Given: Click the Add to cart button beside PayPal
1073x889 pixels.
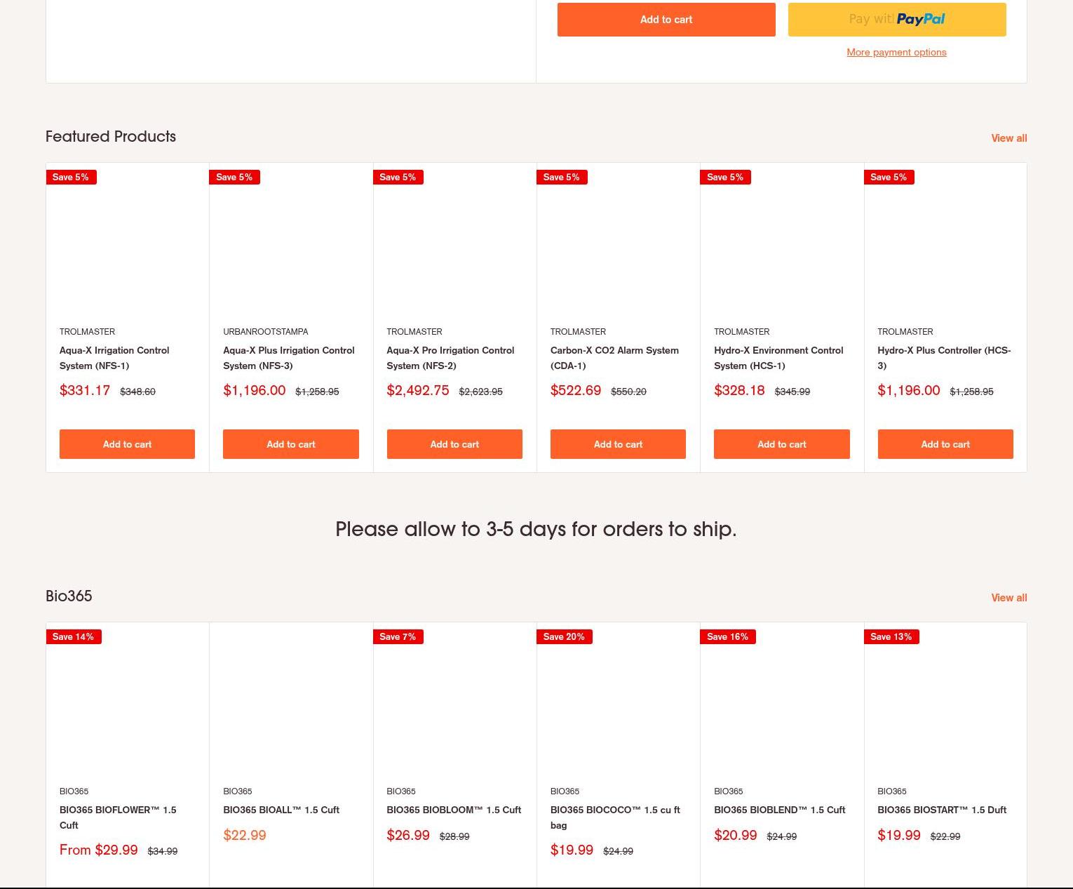Looking at the screenshot, I should tap(666, 20).
